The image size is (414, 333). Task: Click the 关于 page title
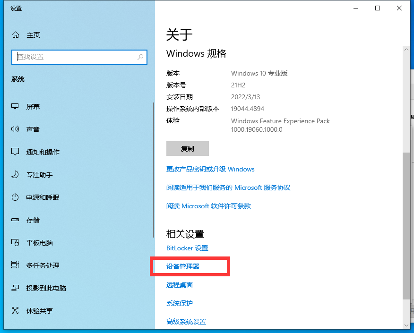pos(179,35)
